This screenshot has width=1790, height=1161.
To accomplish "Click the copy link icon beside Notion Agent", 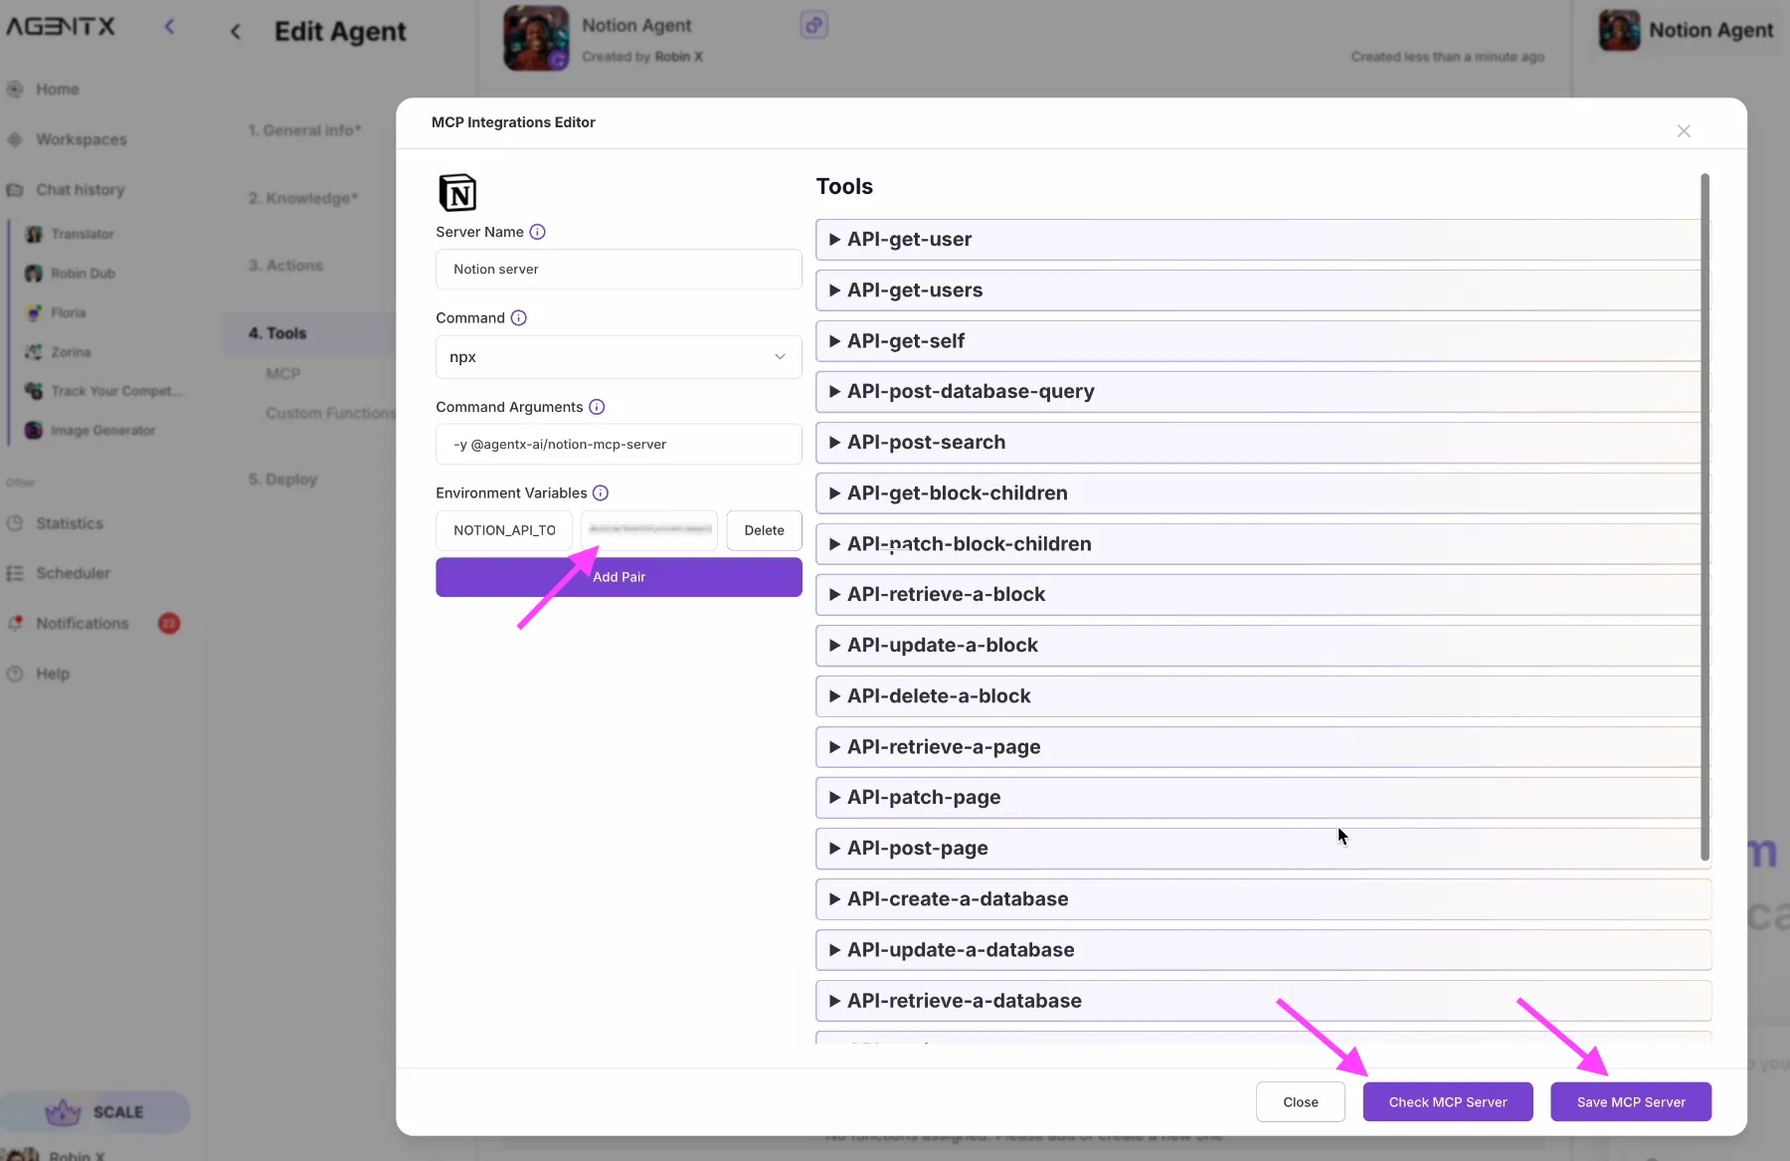I will pos(814,25).
